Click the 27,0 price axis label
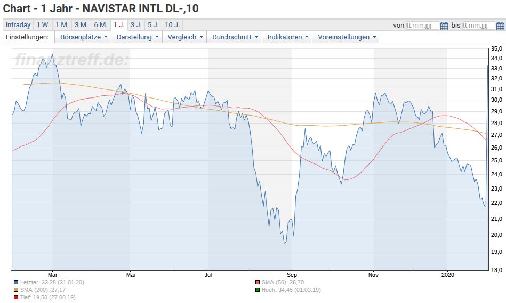The image size is (506, 303). [496, 135]
